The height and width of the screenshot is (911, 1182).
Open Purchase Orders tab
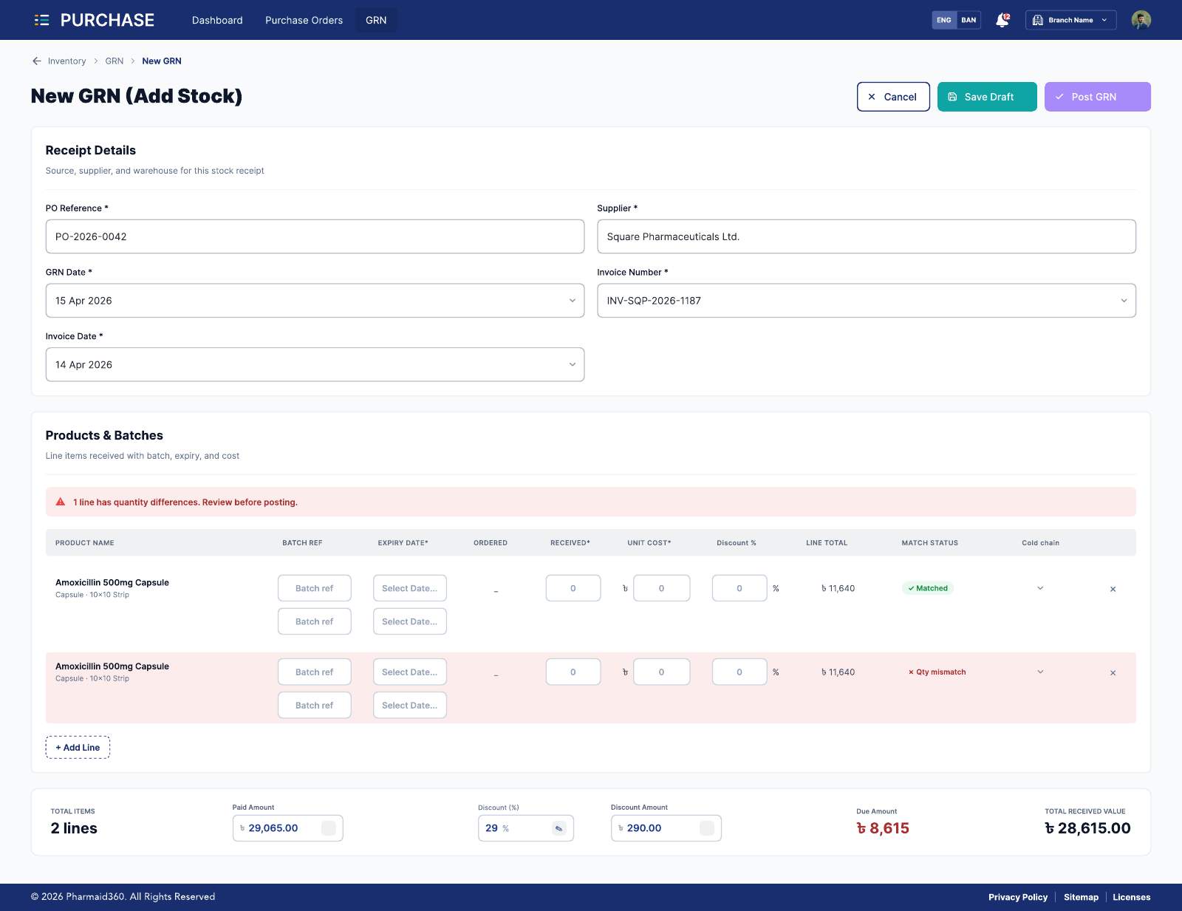pyautogui.click(x=304, y=20)
